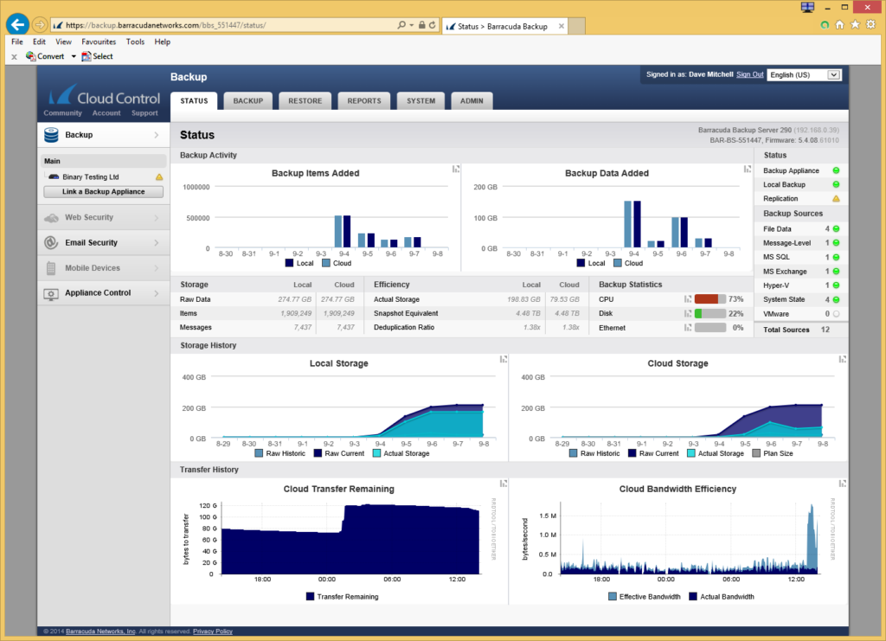This screenshot has height=641, width=886.
Task: Select Backup in the left sidebar
Action: click(78, 135)
